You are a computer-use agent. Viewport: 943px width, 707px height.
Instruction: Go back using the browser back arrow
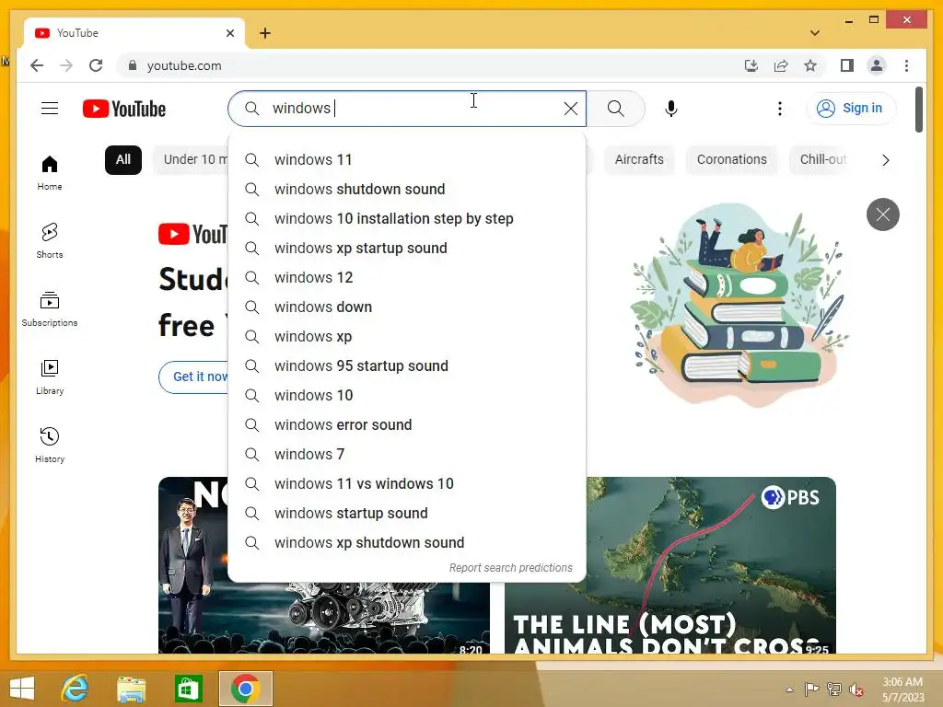click(37, 65)
